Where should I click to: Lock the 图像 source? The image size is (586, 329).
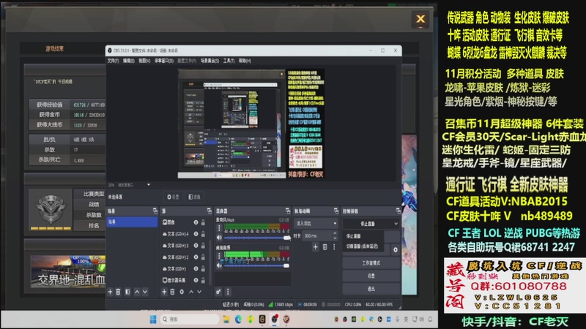[204, 222]
